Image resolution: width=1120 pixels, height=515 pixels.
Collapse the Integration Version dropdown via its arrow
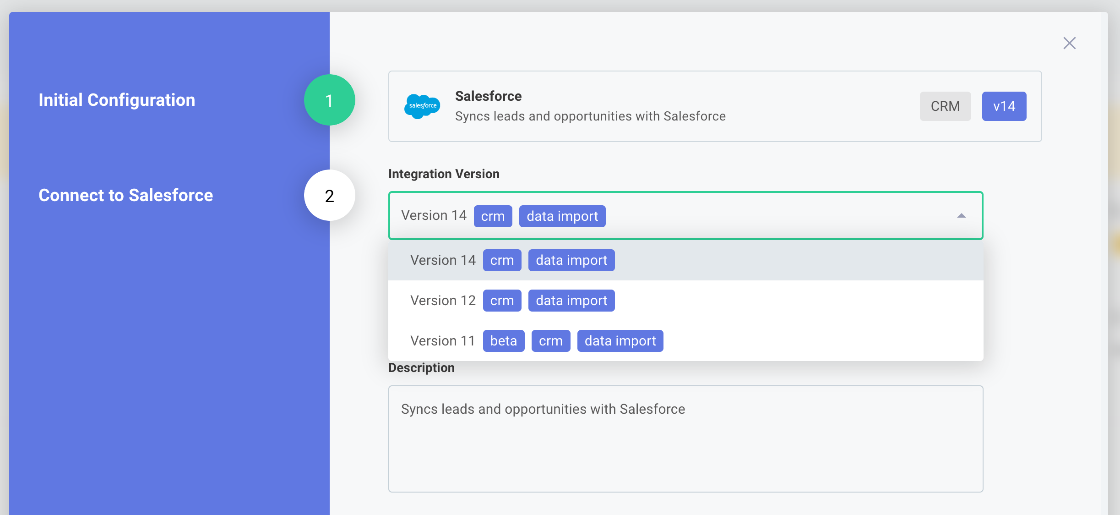click(961, 215)
